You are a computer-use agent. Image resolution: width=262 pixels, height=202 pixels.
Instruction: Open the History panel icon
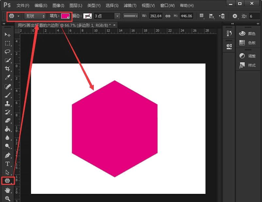tap(229, 34)
